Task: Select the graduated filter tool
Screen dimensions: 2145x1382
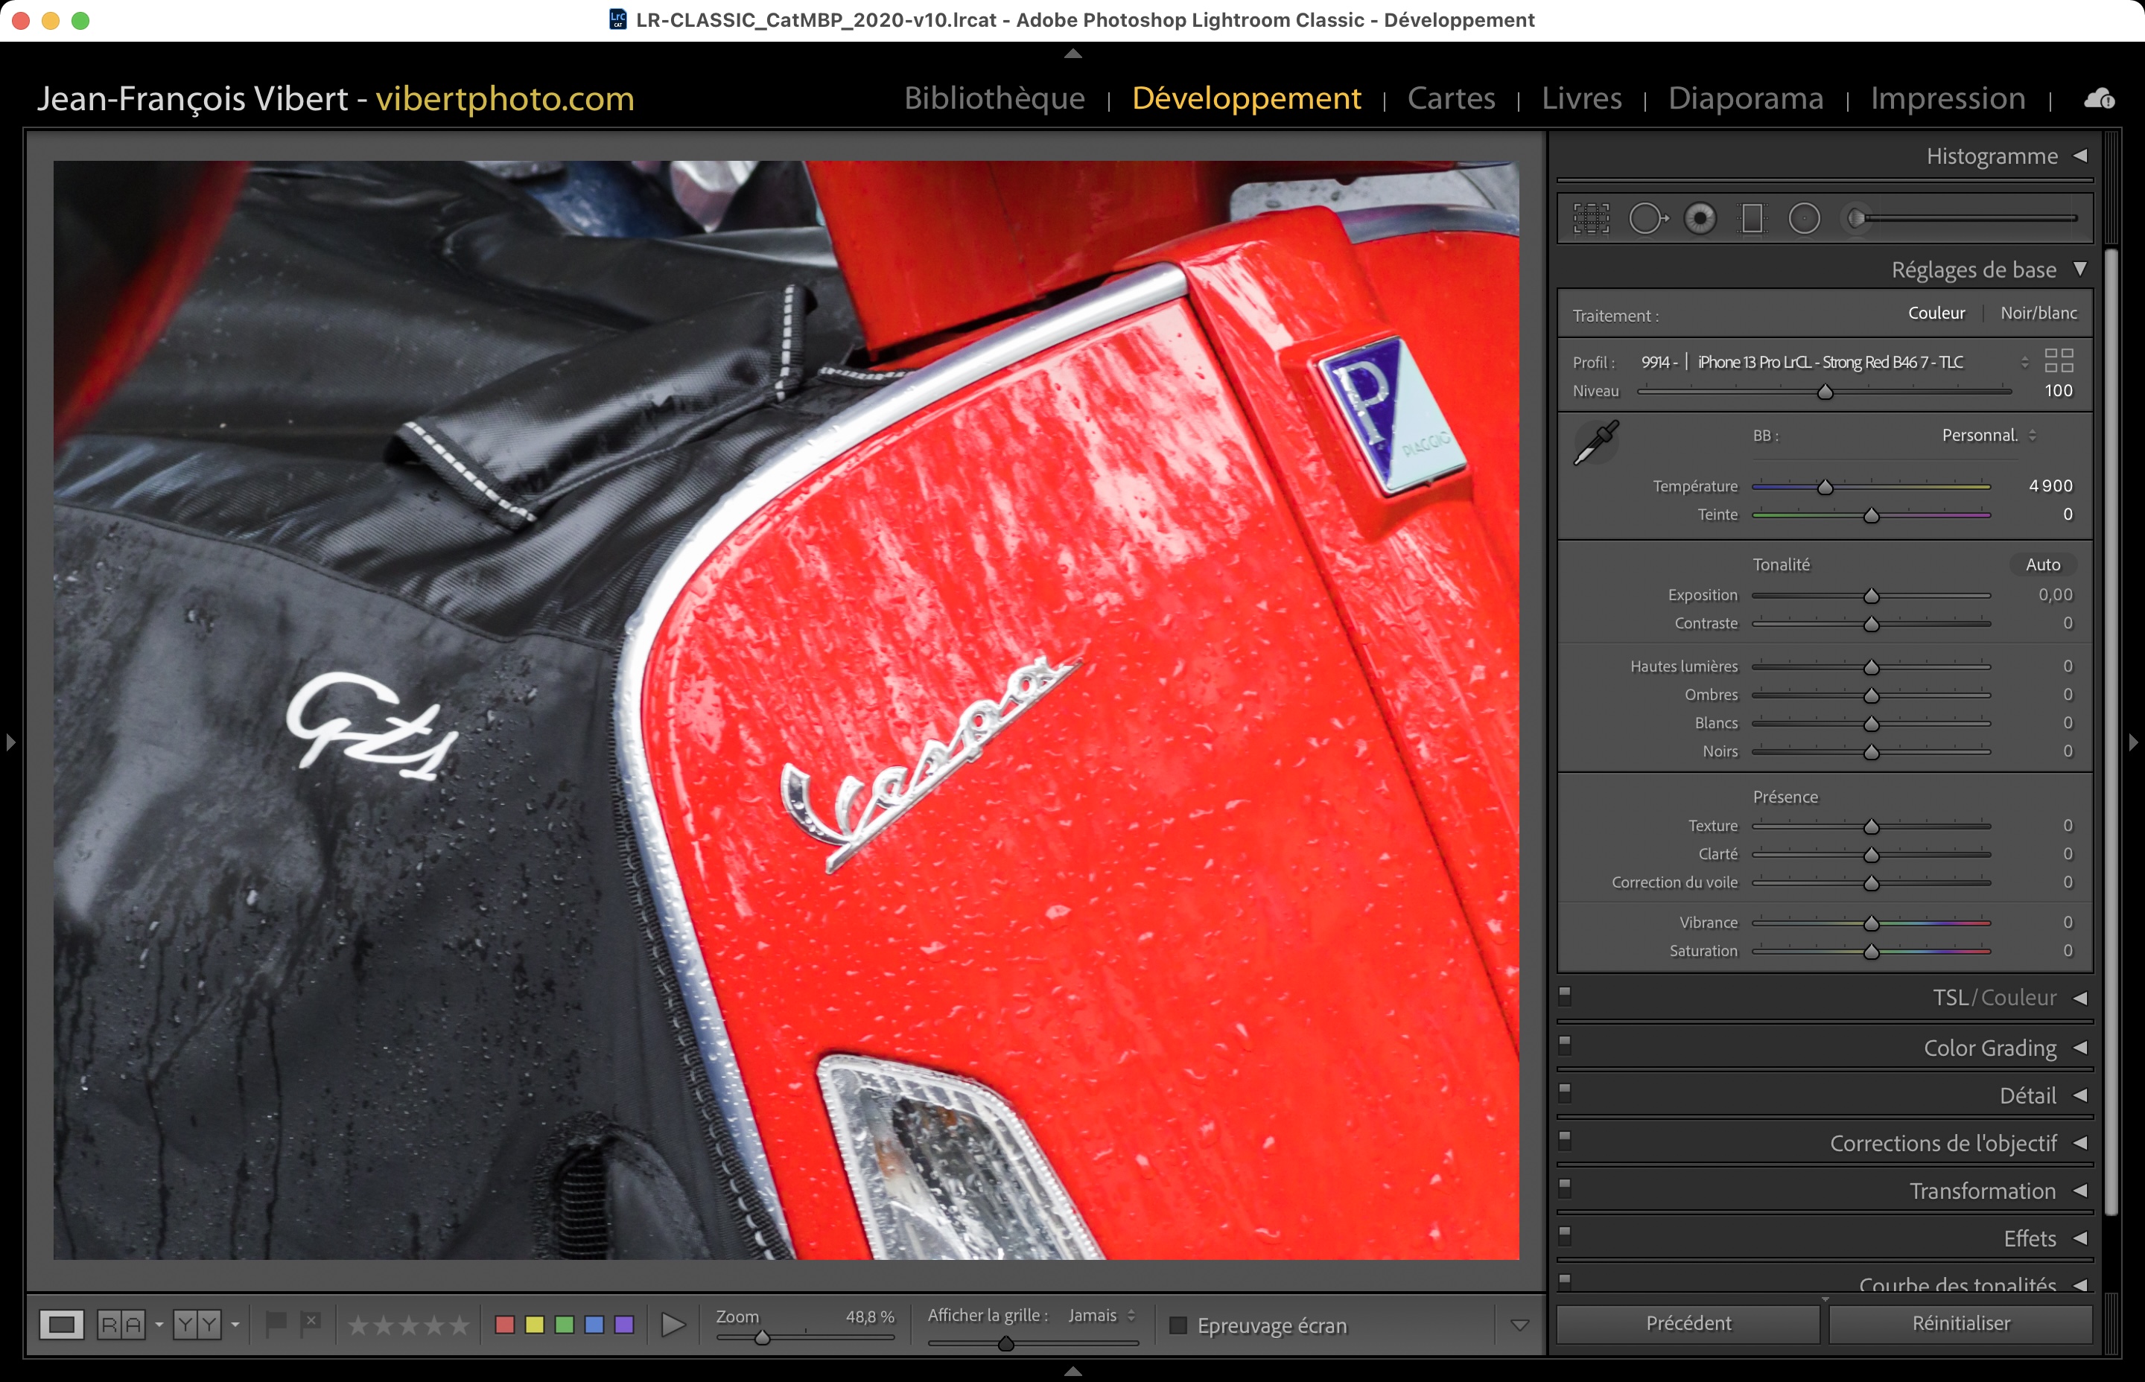Action: (x=1752, y=218)
